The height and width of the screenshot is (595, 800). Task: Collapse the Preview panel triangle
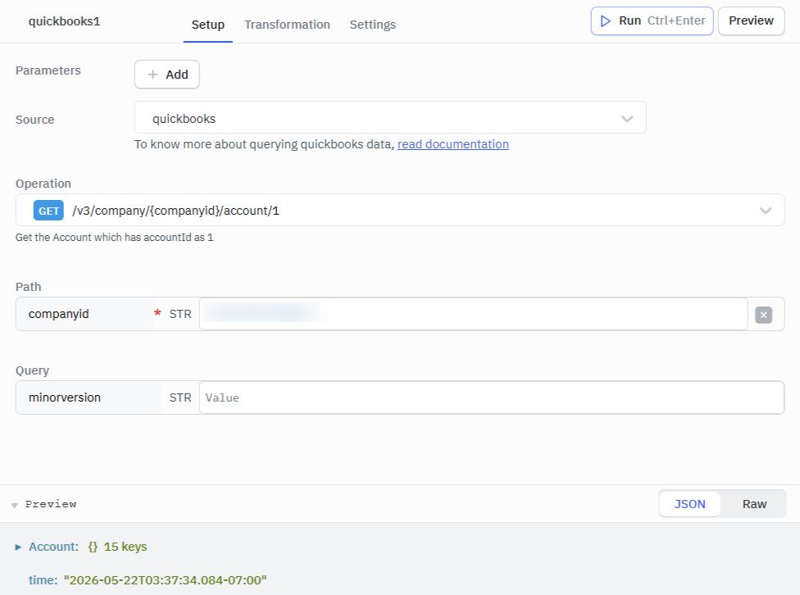click(14, 505)
